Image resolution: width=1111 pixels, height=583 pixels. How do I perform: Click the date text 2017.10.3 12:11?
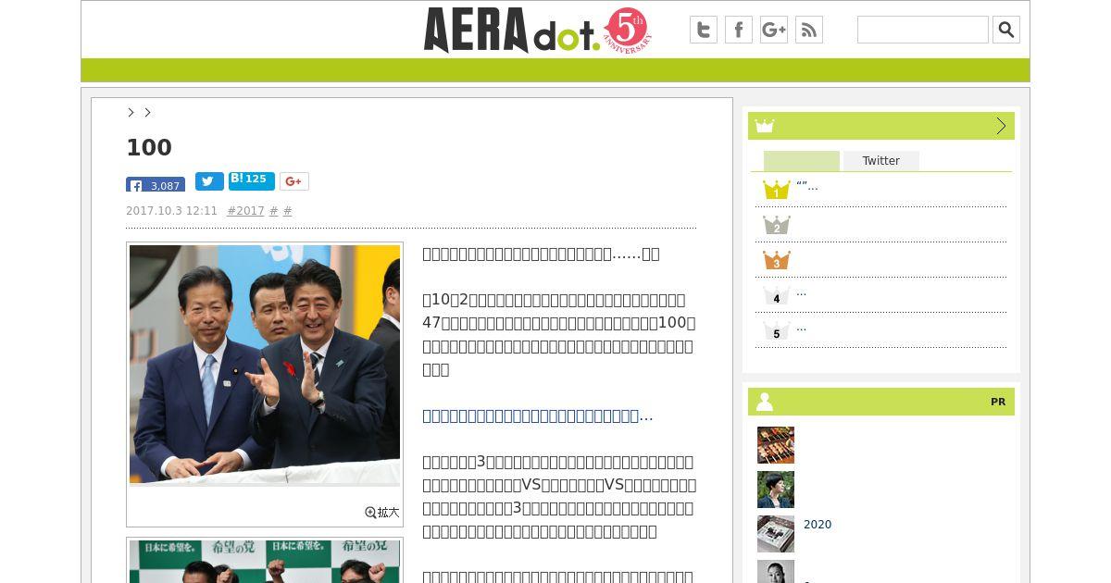[171, 211]
